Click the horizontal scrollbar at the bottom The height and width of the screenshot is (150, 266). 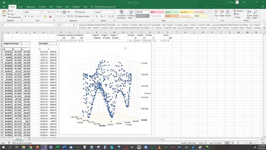click(x=212, y=139)
